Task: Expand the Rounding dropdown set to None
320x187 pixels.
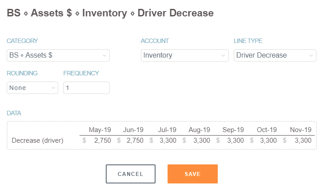Action: tap(32, 88)
